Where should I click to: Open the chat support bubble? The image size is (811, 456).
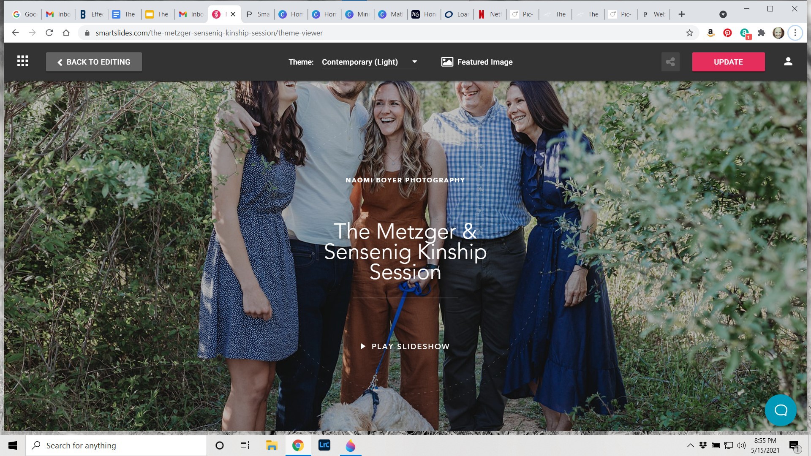pyautogui.click(x=781, y=410)
